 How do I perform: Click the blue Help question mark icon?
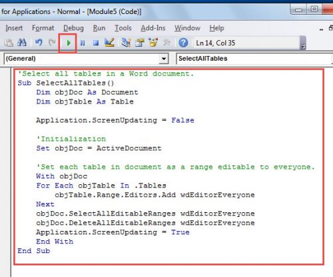click(183, 43)
